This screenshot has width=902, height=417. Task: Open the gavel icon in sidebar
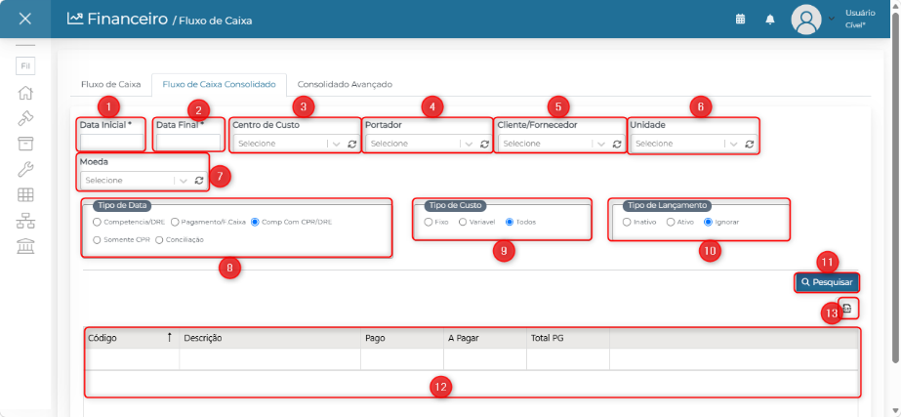(25, 118)
